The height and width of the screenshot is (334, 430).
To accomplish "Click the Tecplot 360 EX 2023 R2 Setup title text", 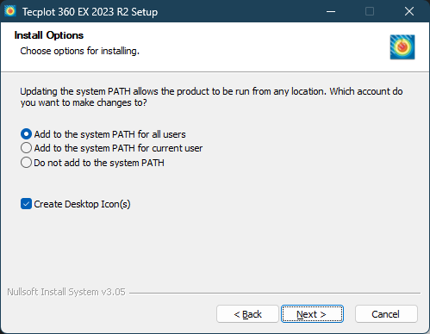I will (x=90, y=12).
